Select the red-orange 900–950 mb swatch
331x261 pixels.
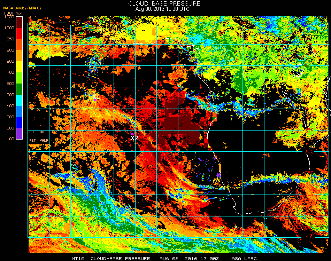click(20, 45)
